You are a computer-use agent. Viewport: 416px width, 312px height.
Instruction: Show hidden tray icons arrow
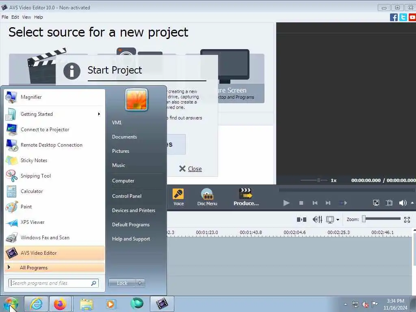pyautogui.click(x=345, y=304)
